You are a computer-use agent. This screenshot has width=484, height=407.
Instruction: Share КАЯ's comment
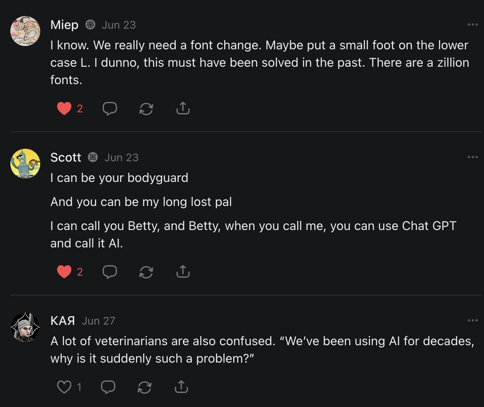pyautogui.click(x=181, y=387)
